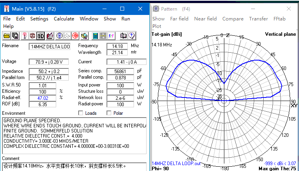Click the Main window antenna title icon
Screen dimensions: 299x171
(7, 9)
